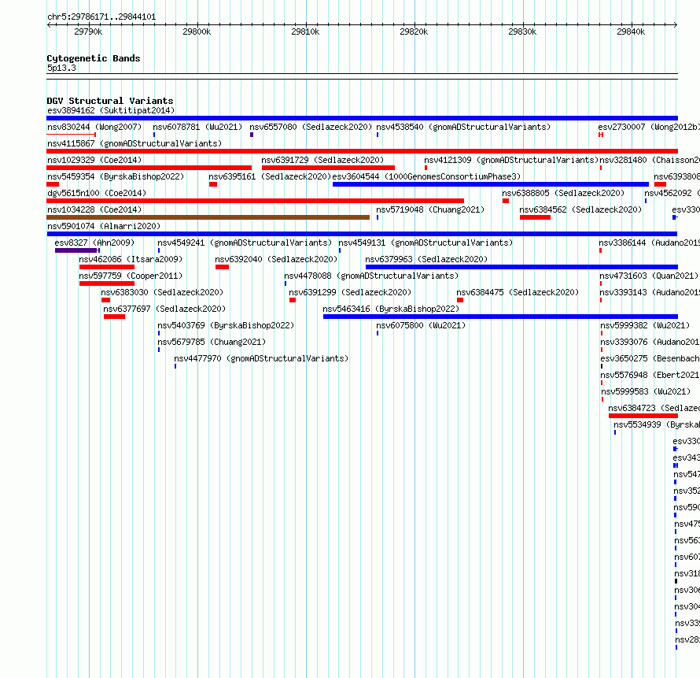Click nsv5719048 (Chuang2021) label
The height and width of the screenshot is (678, 700).
pos(430,209)
